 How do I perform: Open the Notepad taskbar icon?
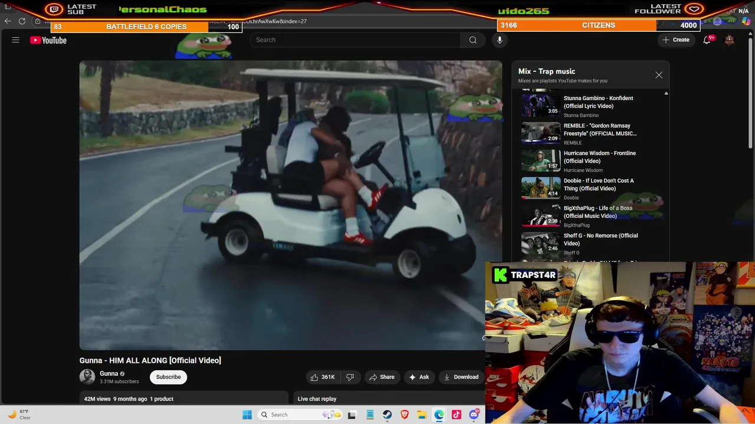370,415
